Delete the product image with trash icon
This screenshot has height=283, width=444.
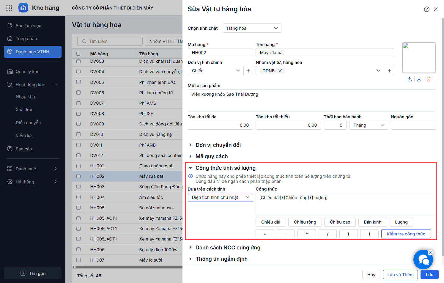coord(429,79)
